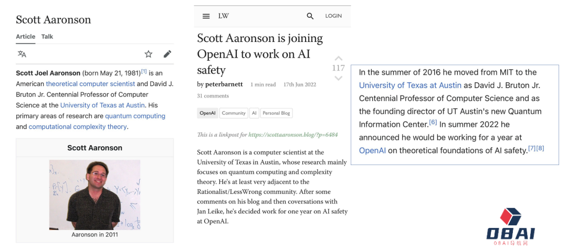Screen dimensions: 567x251
Task: Open citation reference [6]
Action: tap(433, 122)
